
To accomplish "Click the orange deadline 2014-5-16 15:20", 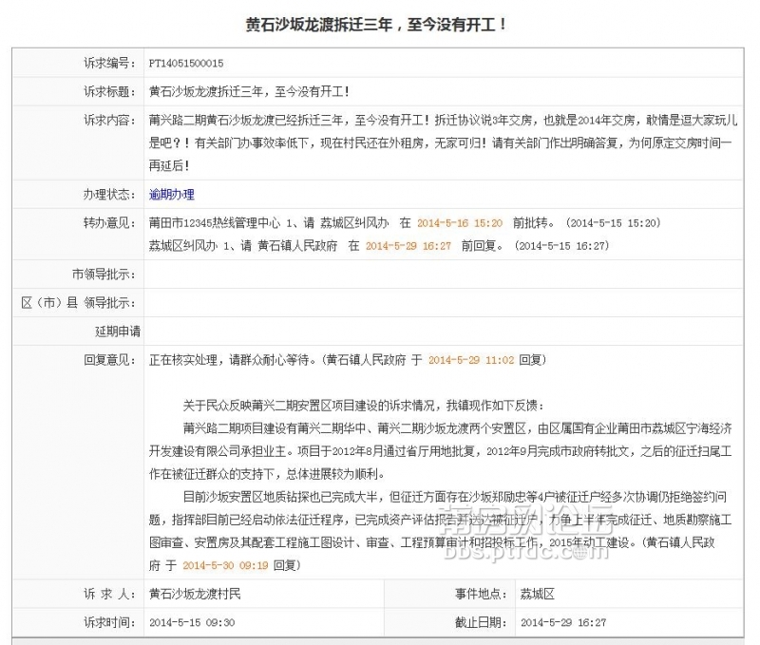I will (x=460, y=223).
